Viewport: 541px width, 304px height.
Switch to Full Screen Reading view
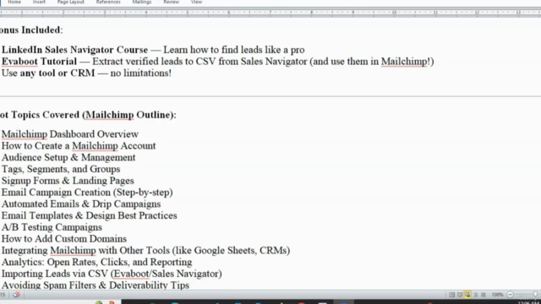[x=460, y=295]
